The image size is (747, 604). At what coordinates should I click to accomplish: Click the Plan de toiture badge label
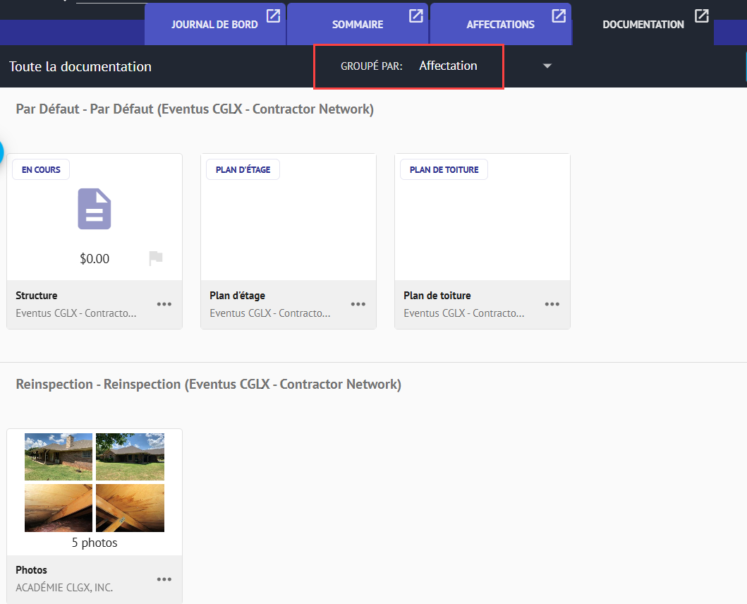click(444, 170)
